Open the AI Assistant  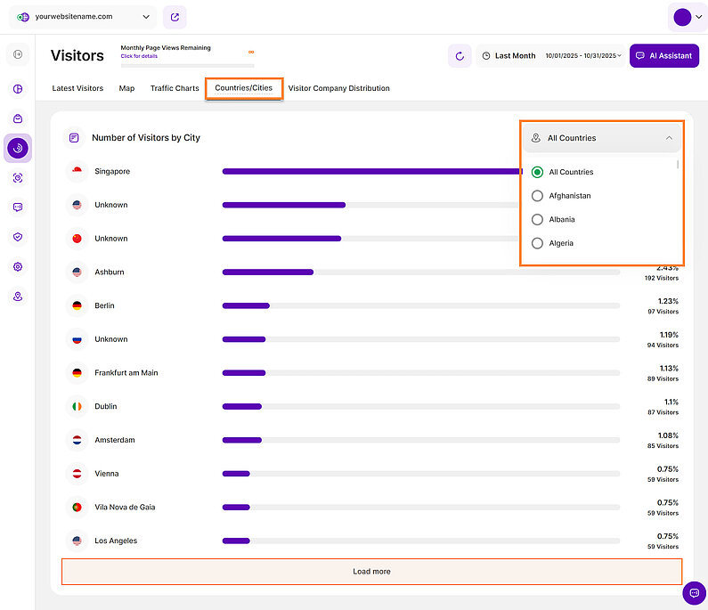click(x=663, y=55)
